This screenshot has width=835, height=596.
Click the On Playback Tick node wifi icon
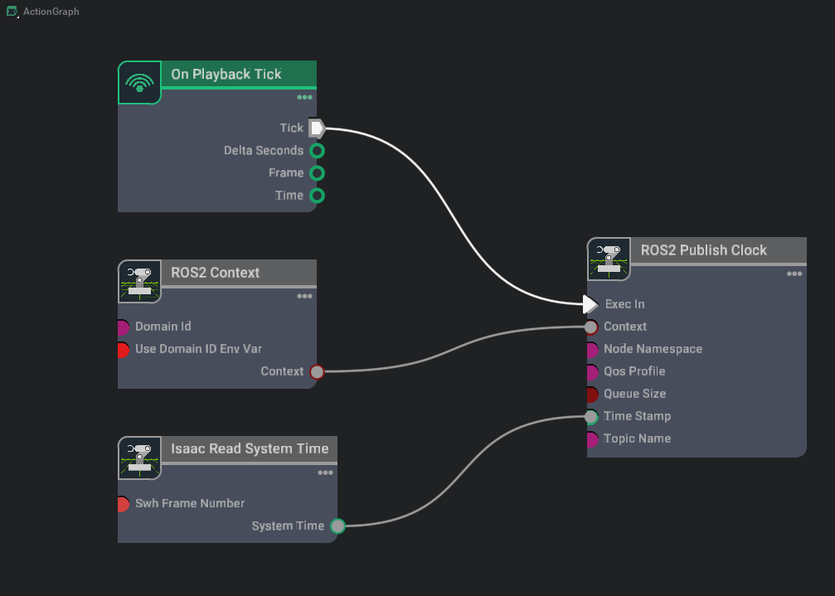[x=139, y=83]
